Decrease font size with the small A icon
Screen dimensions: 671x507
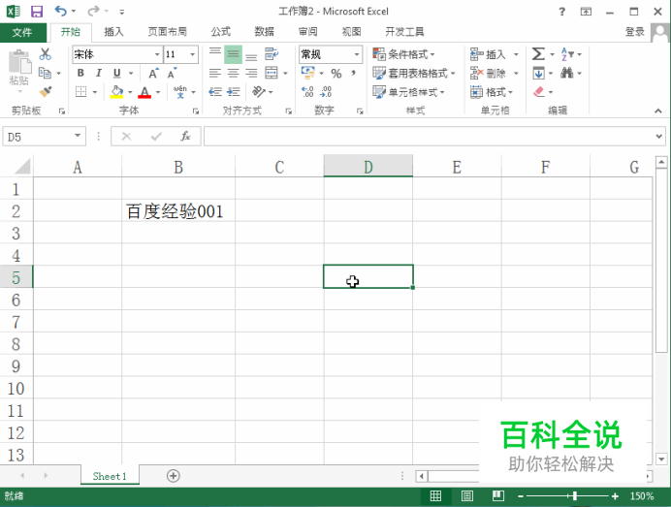[x=172, y=73]
